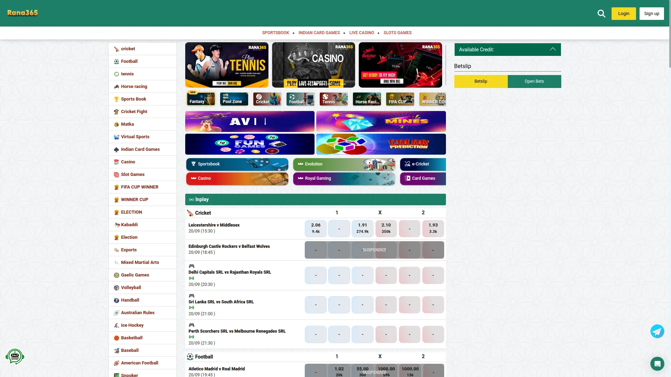This screenshot has width=671, height=377.
Task: Open the Inplay section header
Action: coord(316,200)
